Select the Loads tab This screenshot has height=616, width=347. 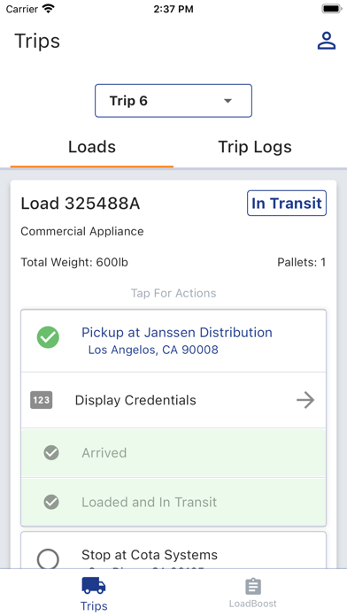click(92, 147)
